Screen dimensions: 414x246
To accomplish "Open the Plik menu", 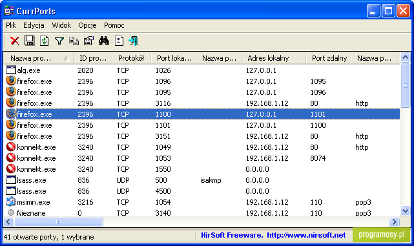I will click(11, 25).
